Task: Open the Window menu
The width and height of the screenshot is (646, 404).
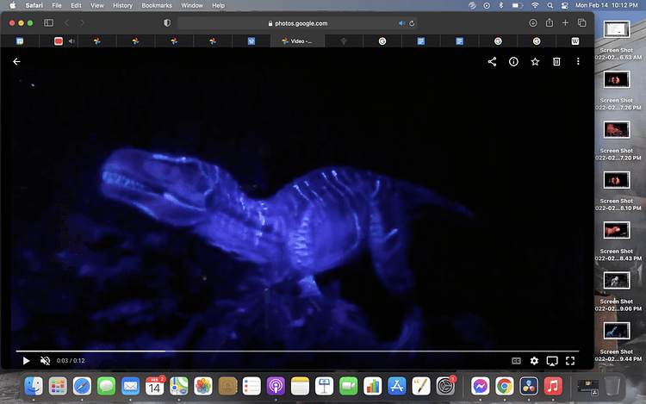Action: (192, 5)
